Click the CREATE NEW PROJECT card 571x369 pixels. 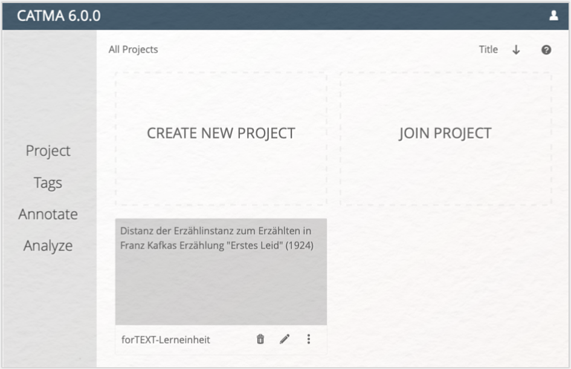(x=221, y=138)
